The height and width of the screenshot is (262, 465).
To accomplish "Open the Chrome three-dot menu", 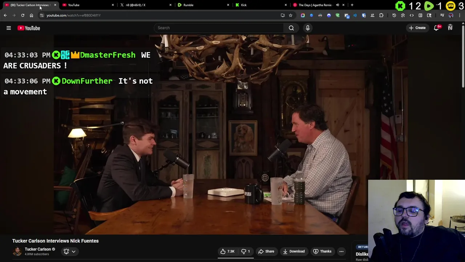I will click(460, 15).
